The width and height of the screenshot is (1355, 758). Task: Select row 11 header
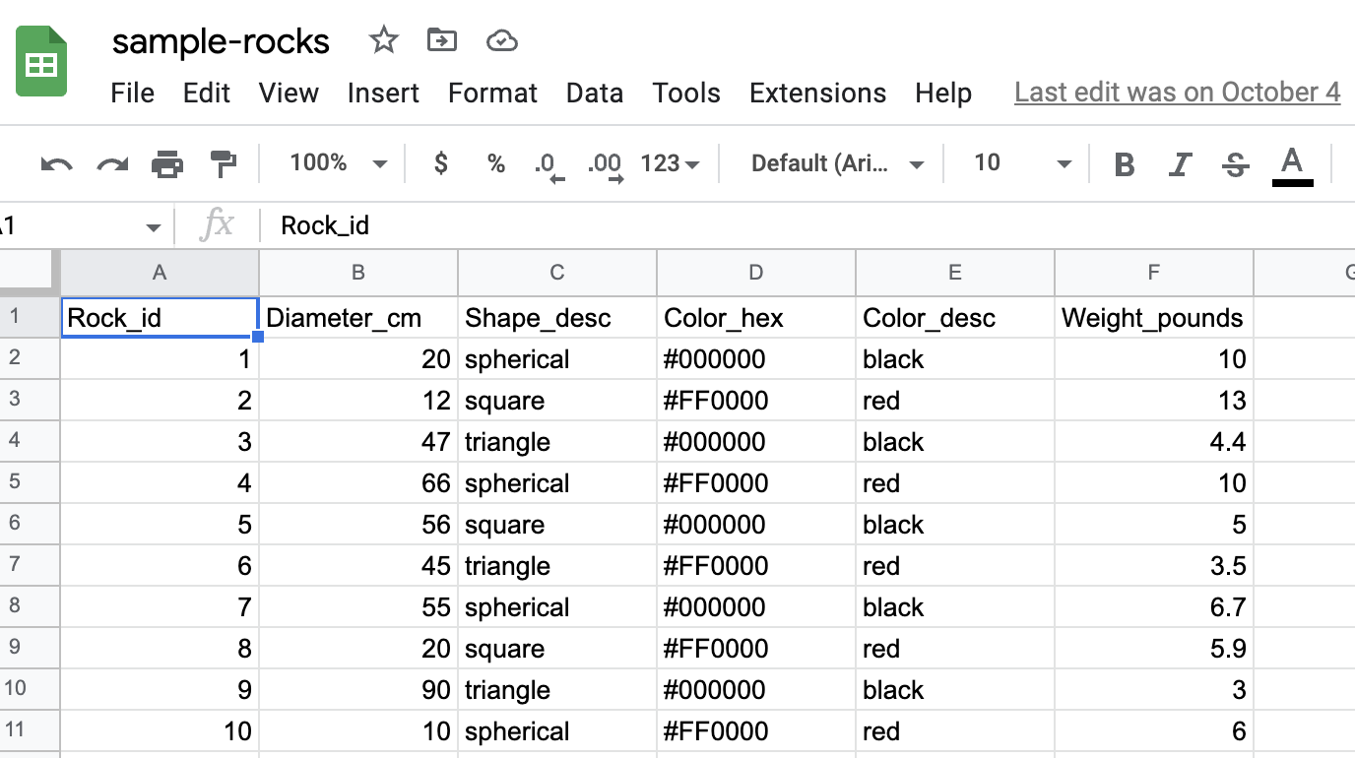[x=31, y=730]
